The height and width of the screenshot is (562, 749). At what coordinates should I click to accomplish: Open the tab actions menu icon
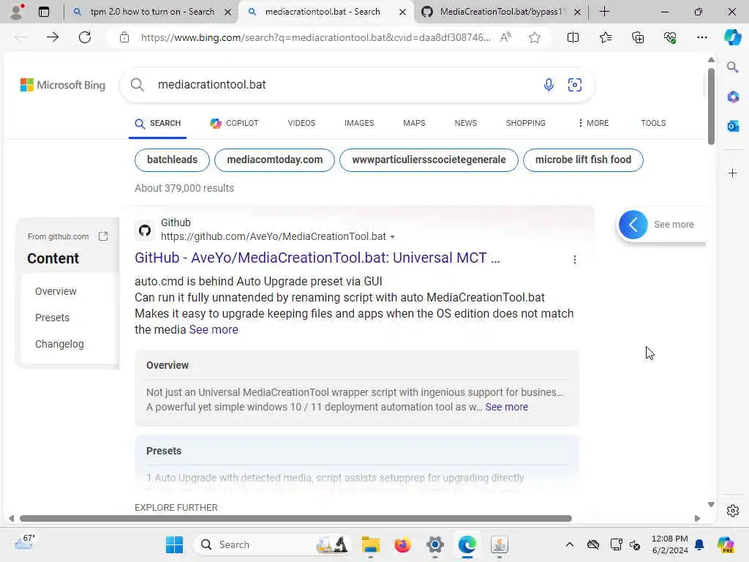(44, 12)
